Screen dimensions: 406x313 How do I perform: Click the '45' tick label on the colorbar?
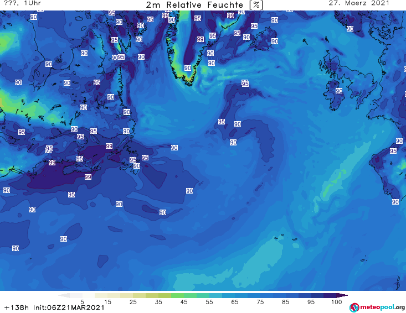tap(183, 302)
